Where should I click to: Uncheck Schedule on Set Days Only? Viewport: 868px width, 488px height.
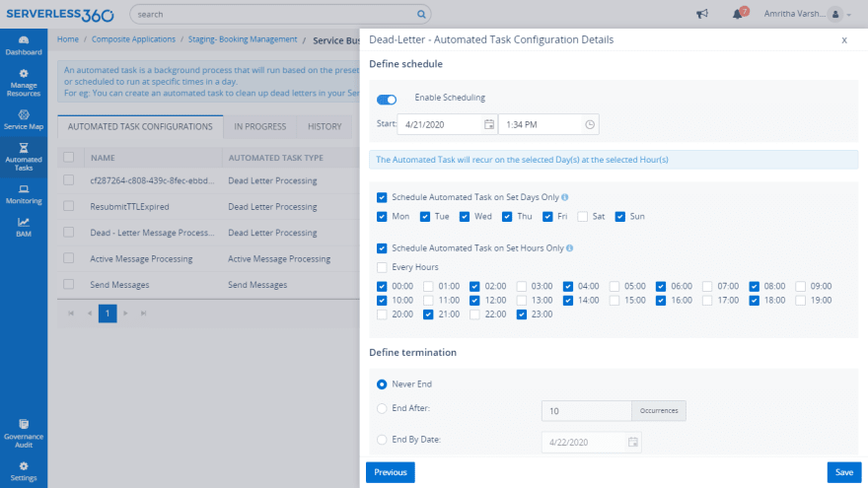click(382, 197)
